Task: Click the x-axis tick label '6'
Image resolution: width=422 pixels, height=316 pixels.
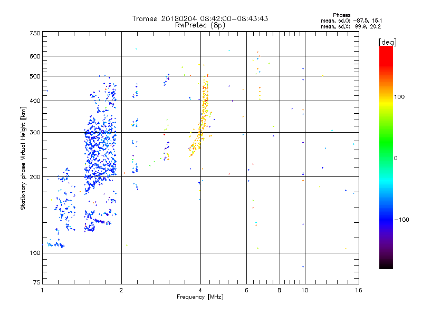Action: [x=246, y=290]
